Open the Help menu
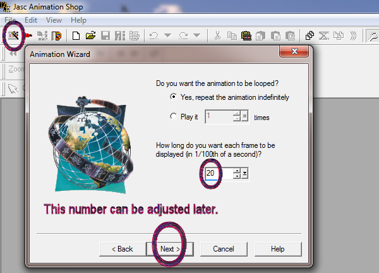The width and height of the screenshot is (379, 273). tap(78, 20)
